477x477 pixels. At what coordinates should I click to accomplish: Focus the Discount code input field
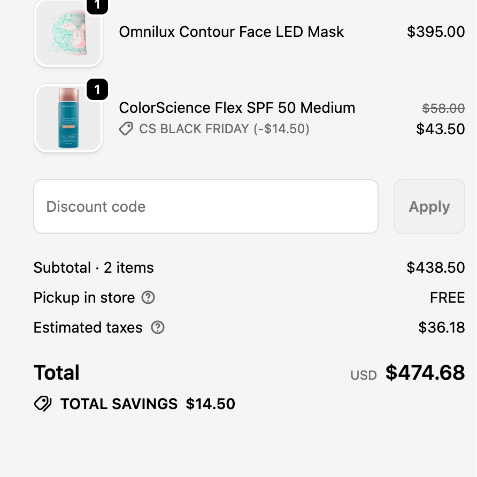206,206
